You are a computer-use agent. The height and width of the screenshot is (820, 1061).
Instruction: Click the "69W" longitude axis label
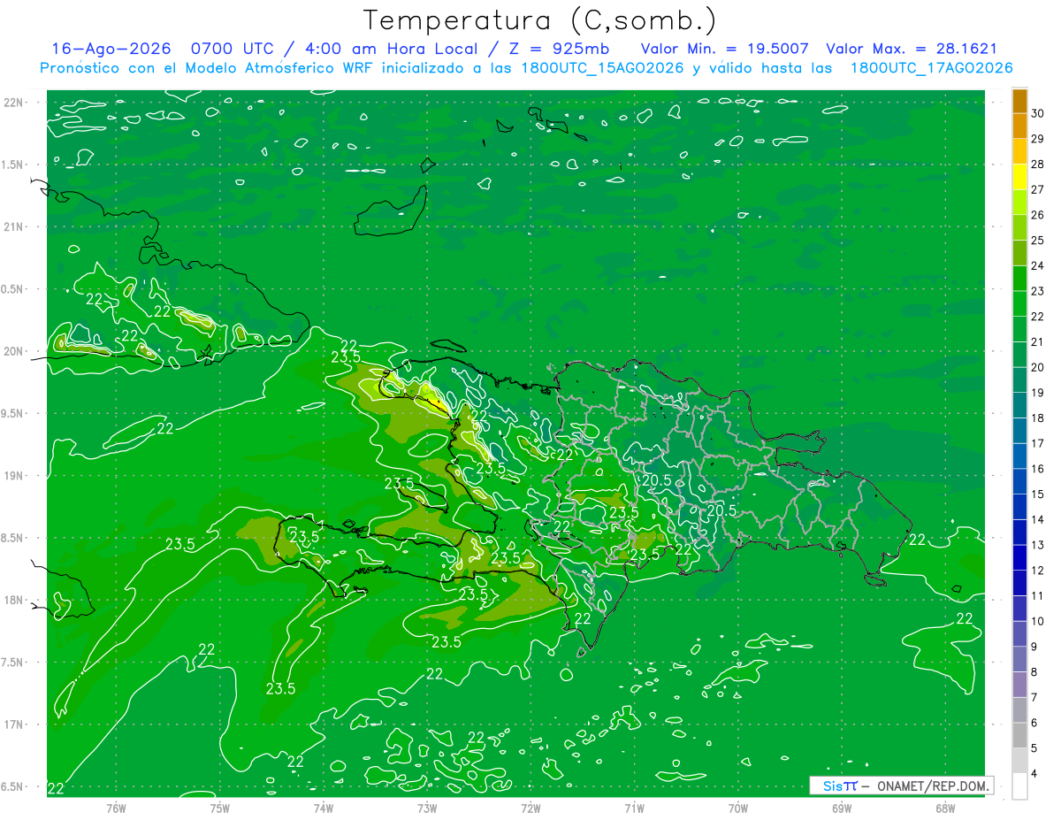[x=841, y=808]
